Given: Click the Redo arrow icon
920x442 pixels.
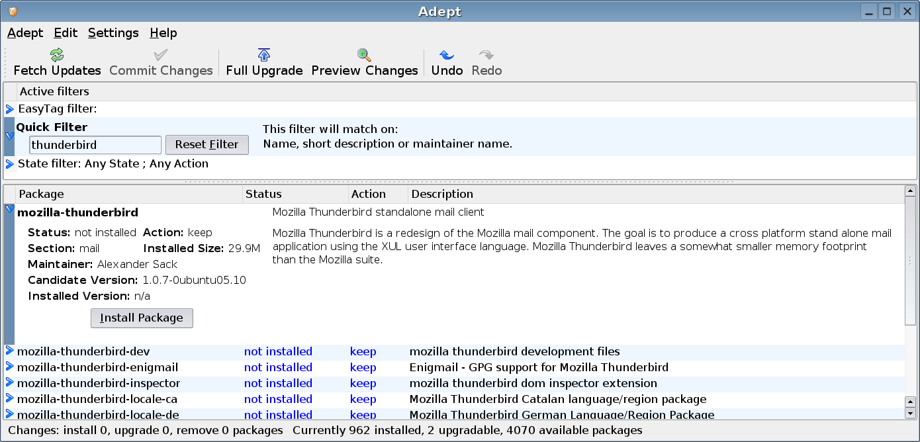Looking at the screenshot, I should 486,55.
